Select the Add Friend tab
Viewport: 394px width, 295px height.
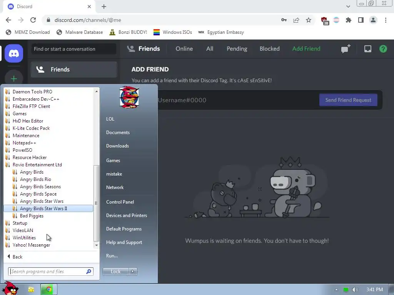click(306, 49)
